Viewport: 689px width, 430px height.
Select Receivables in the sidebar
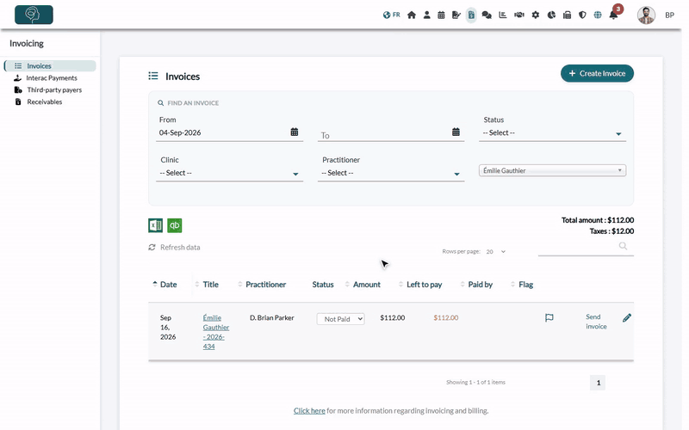tap(45, 101)
